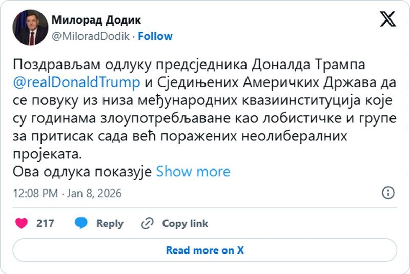The height and width of the screenshot is (274, 410).
Task: Click the 217 likes count
Action: (x=45, y=223)
